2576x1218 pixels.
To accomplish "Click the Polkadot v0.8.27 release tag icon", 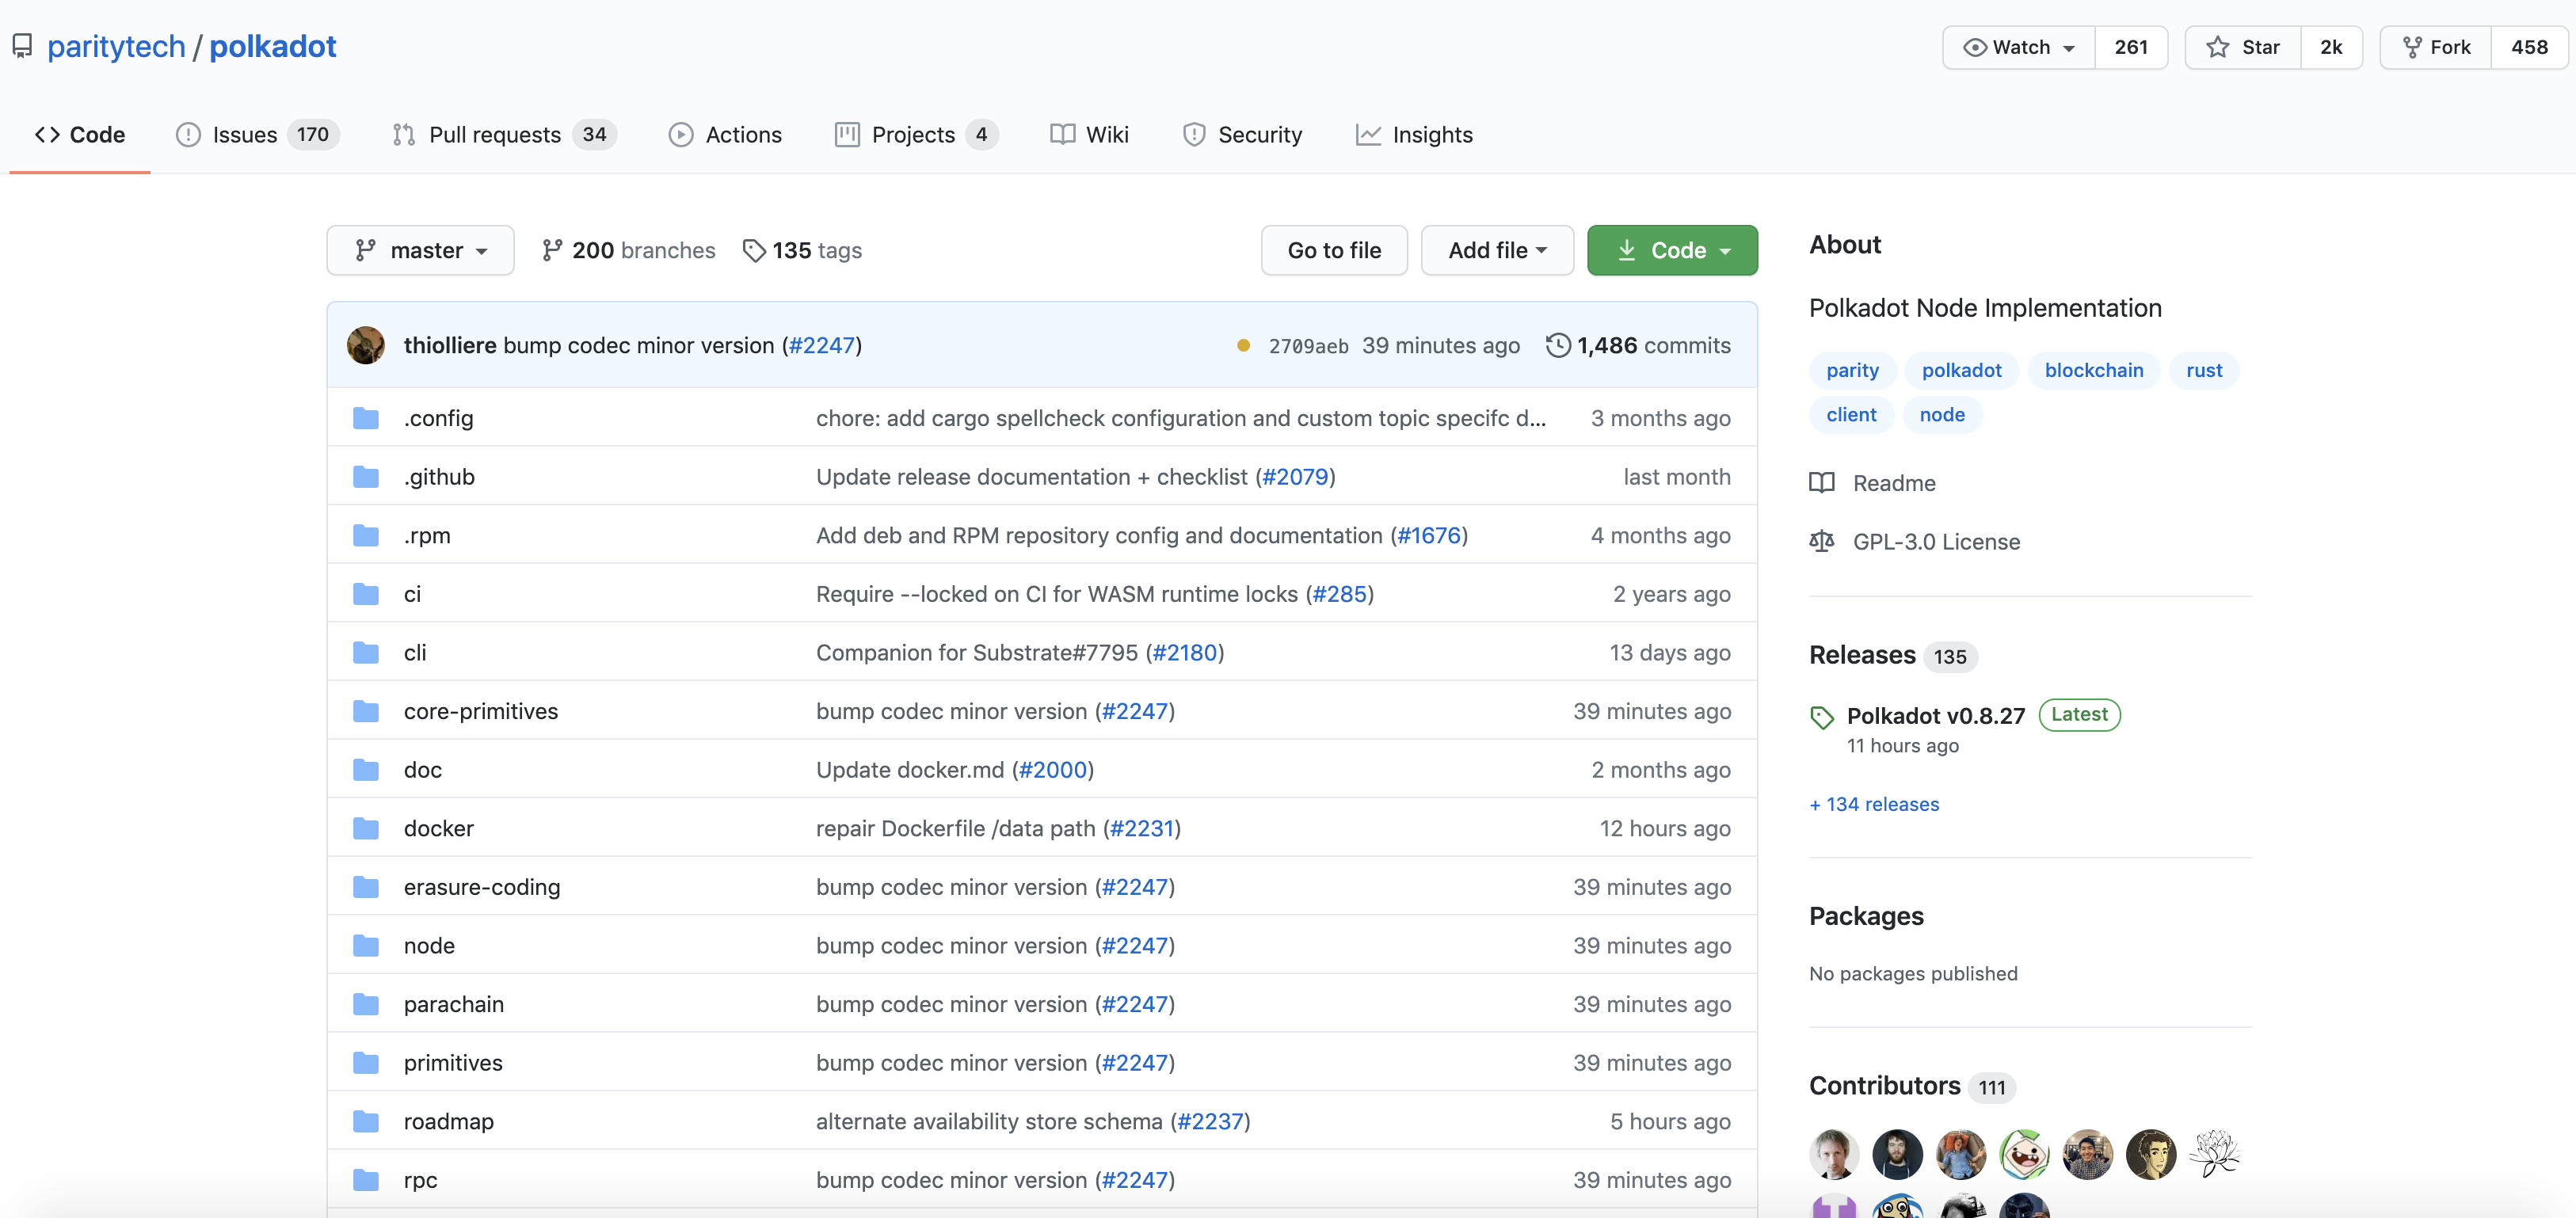I will [1822, 717].
